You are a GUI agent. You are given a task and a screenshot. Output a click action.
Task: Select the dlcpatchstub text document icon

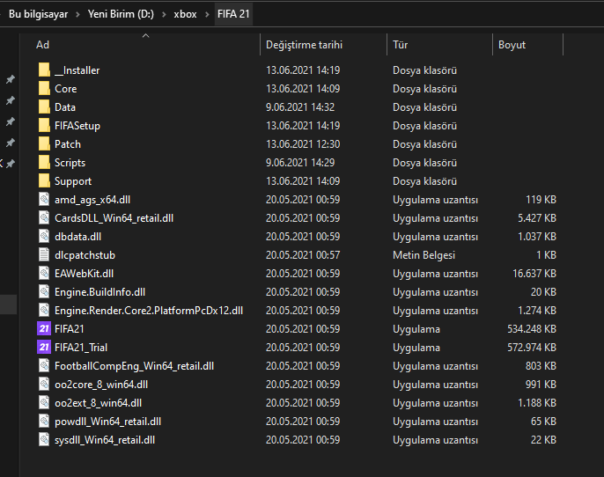pyautogui.click(x=44, y=255)
